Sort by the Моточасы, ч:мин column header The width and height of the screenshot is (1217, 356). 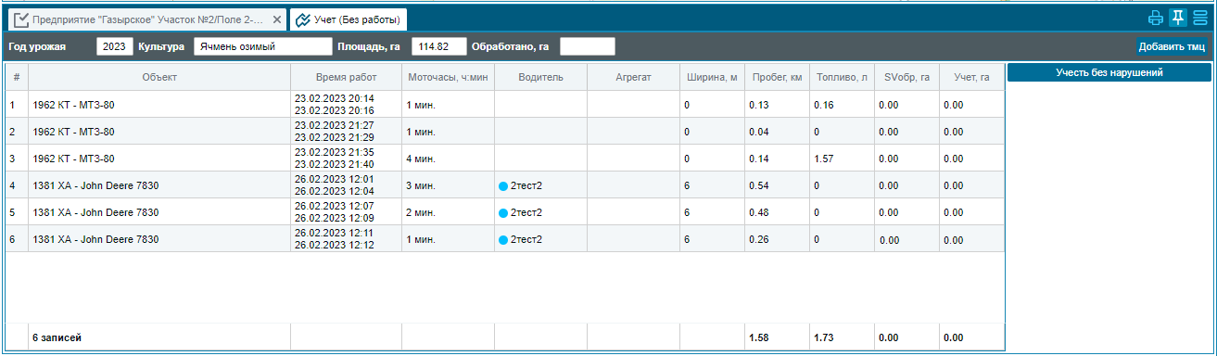(x=448, y=77)
